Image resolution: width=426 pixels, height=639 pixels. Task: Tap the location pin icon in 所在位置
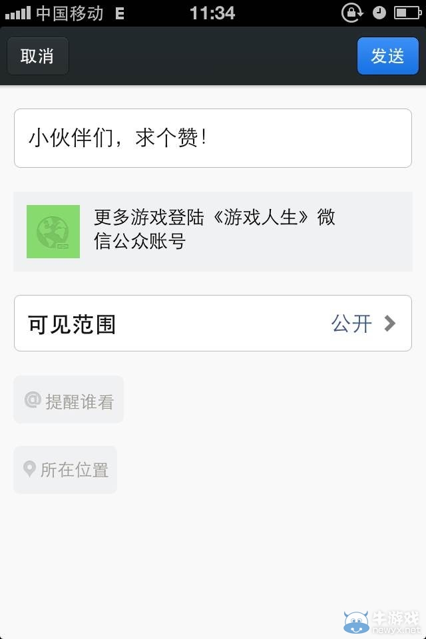click(29, 469)
